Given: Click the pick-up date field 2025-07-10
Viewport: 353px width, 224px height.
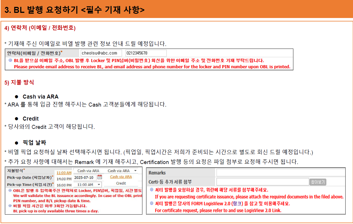Looking at the screenshot, I should [x=85, y=177].
